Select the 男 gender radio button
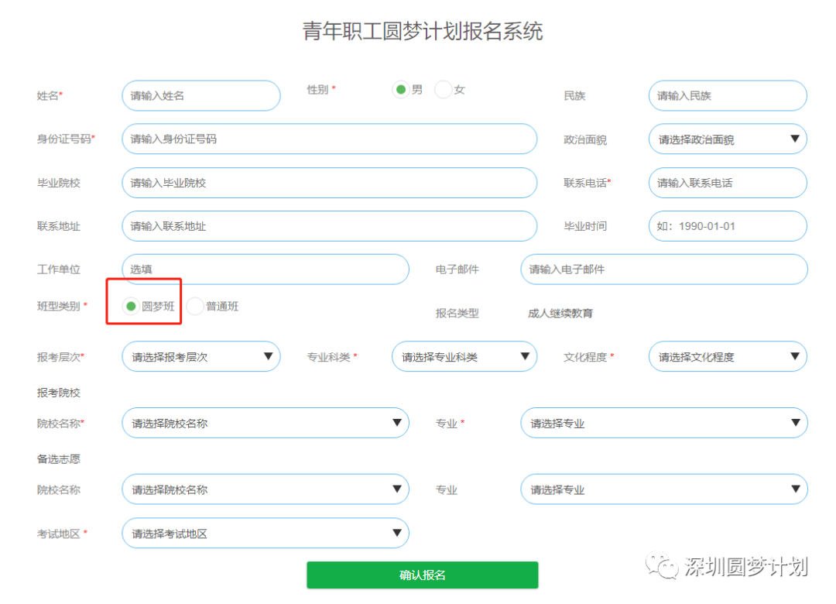The width and height of the screenshot is (836, 604). (x=403, y=89)
